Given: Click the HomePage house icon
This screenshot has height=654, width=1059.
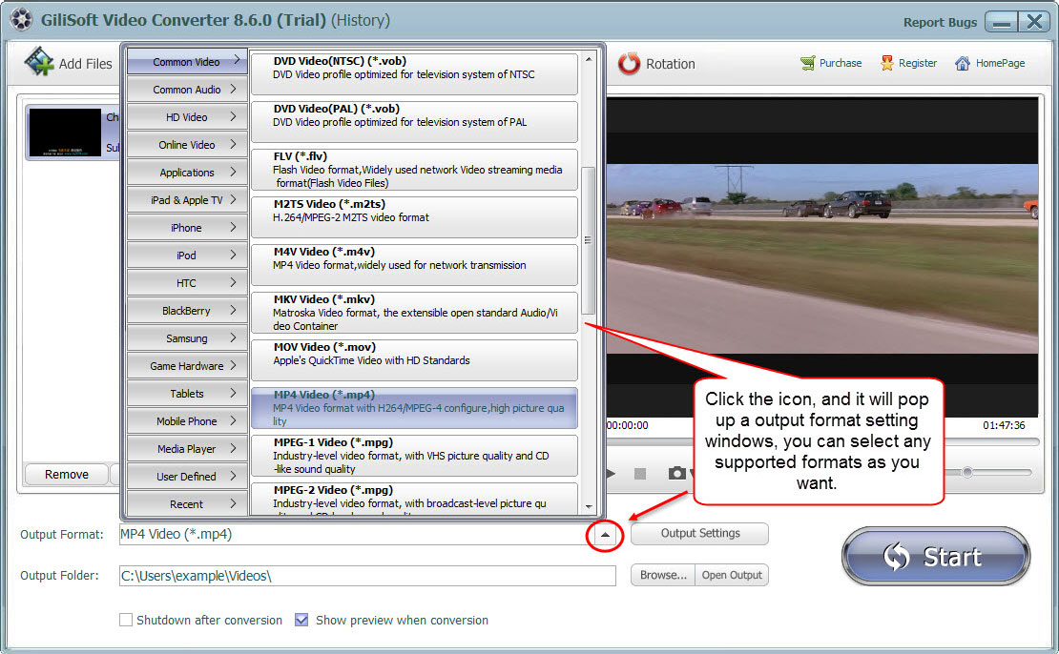Looking at the screenshot, I should (963, 64).
